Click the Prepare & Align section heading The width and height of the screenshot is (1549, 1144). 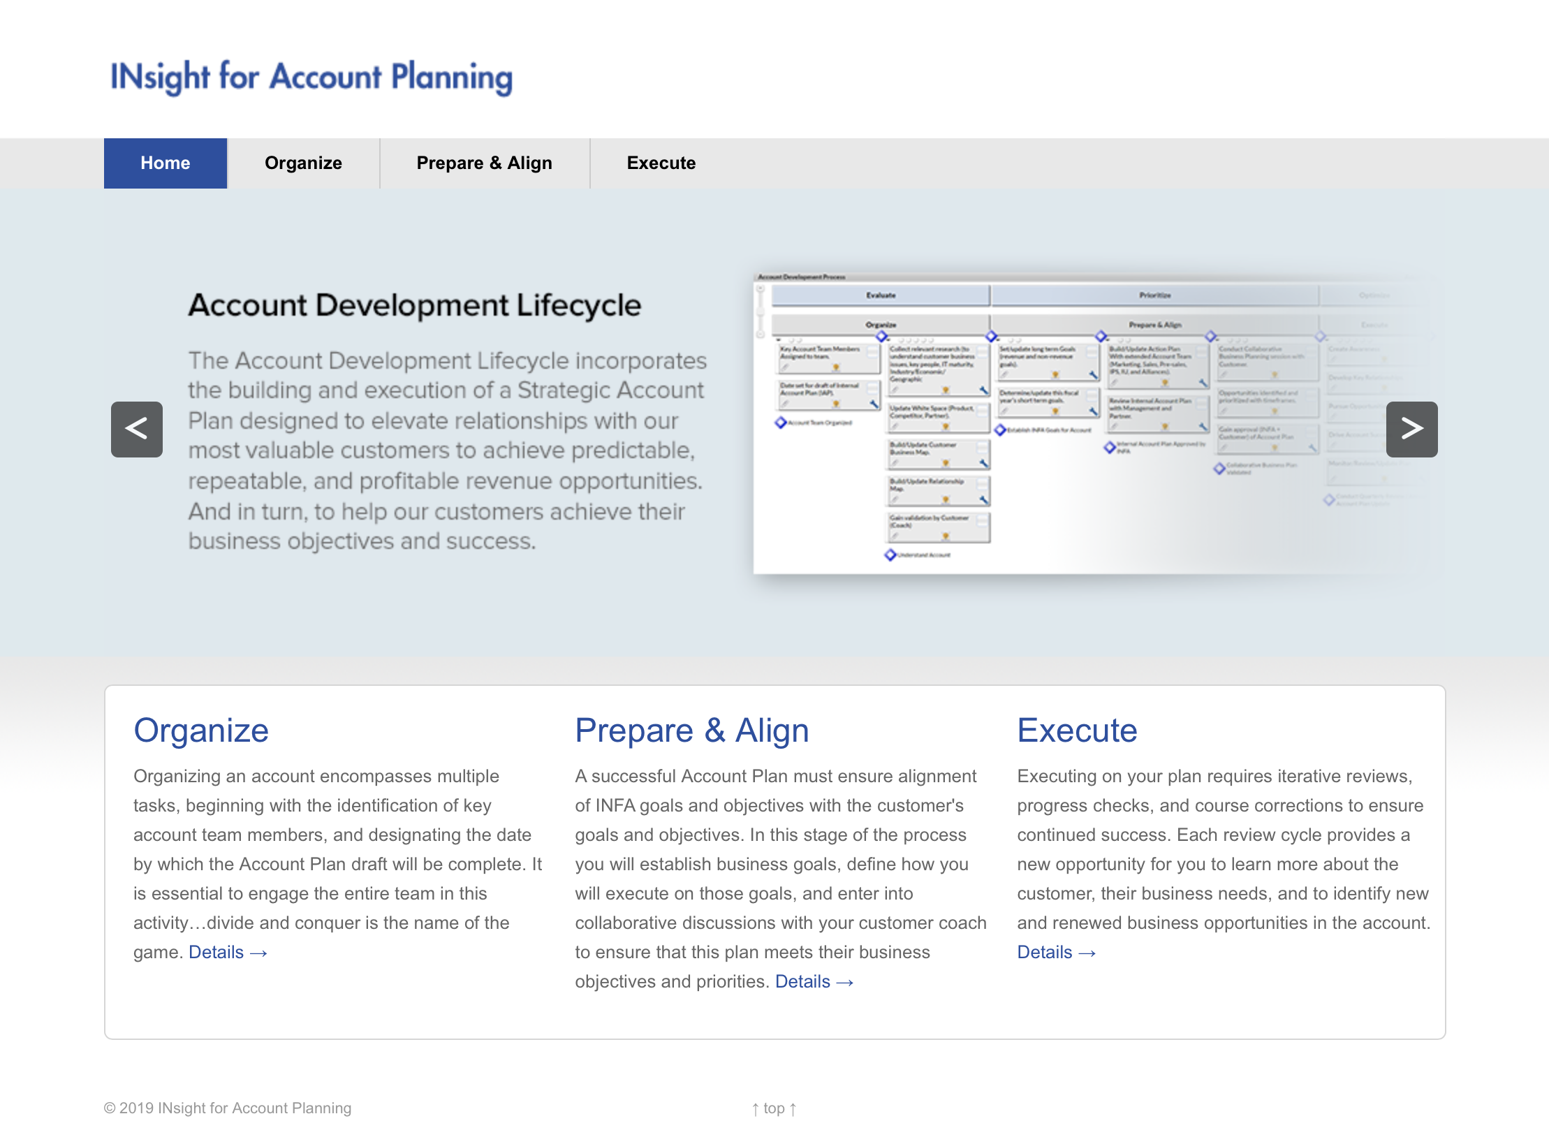point(692,731)
